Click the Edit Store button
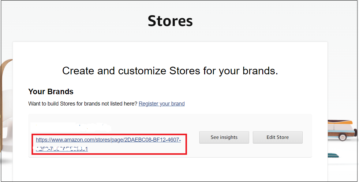The height and width of the screenshot is (182, 359). tap(278, 137)
